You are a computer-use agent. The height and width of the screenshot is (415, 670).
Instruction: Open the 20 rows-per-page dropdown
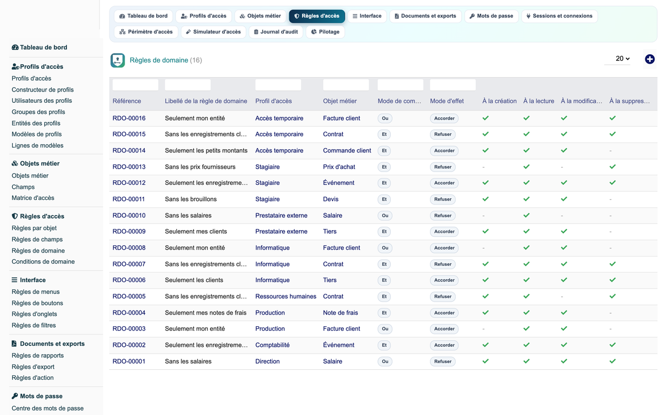tap(618, 59)
